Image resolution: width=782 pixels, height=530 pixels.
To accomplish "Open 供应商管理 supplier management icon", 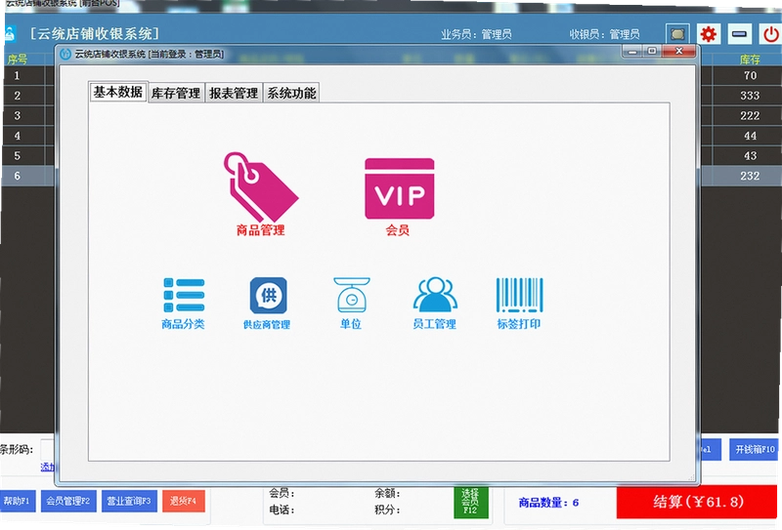I will (x=267, y=304).
